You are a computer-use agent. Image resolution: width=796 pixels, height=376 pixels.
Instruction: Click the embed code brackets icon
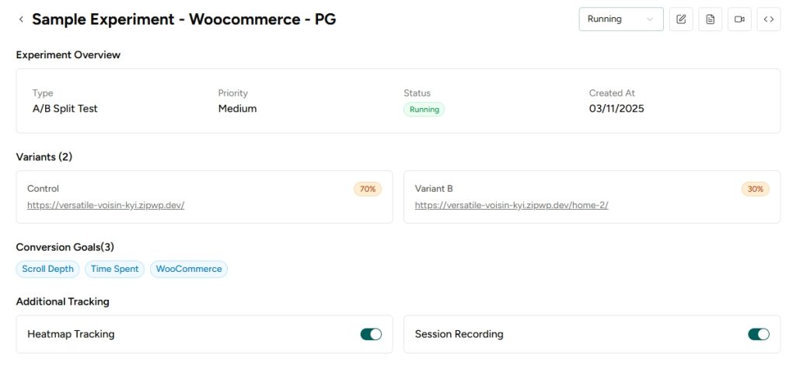tap(768, 19)
